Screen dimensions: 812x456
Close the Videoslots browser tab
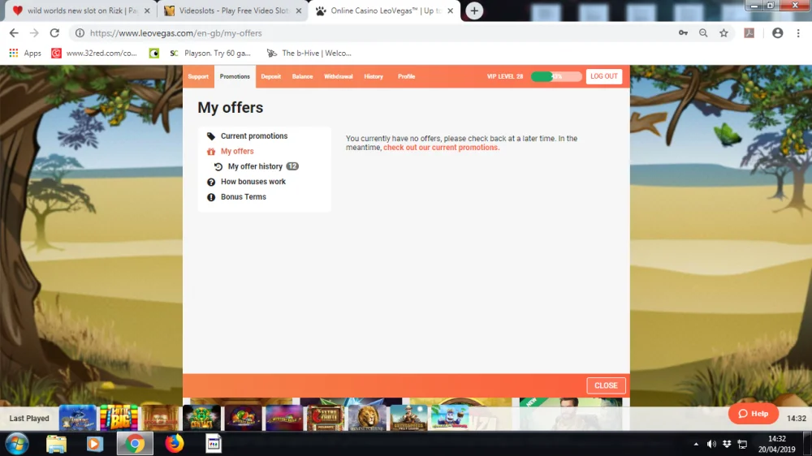click(299, 11)
